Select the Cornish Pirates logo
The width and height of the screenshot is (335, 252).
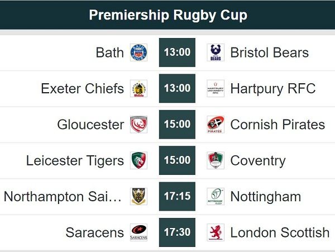(x=216, y=125)
